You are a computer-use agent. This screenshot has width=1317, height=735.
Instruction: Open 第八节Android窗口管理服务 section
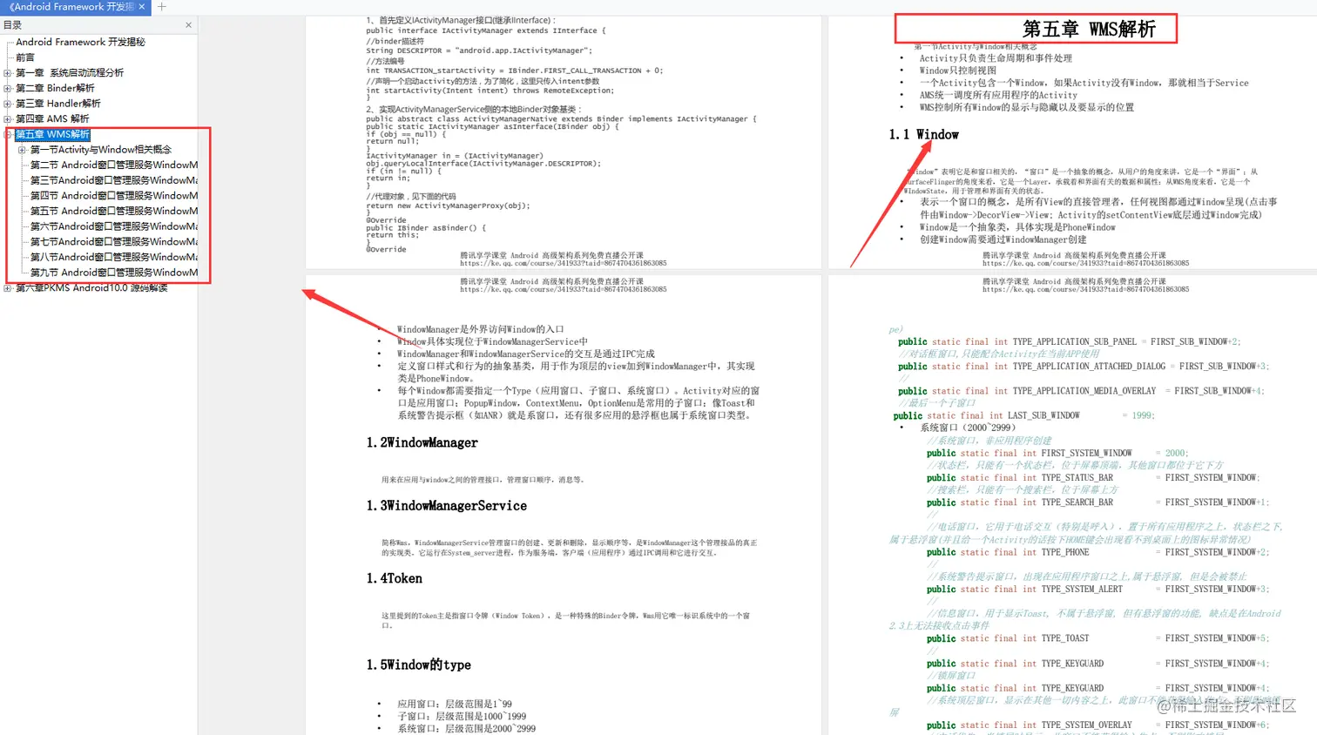tap(114, 257)
